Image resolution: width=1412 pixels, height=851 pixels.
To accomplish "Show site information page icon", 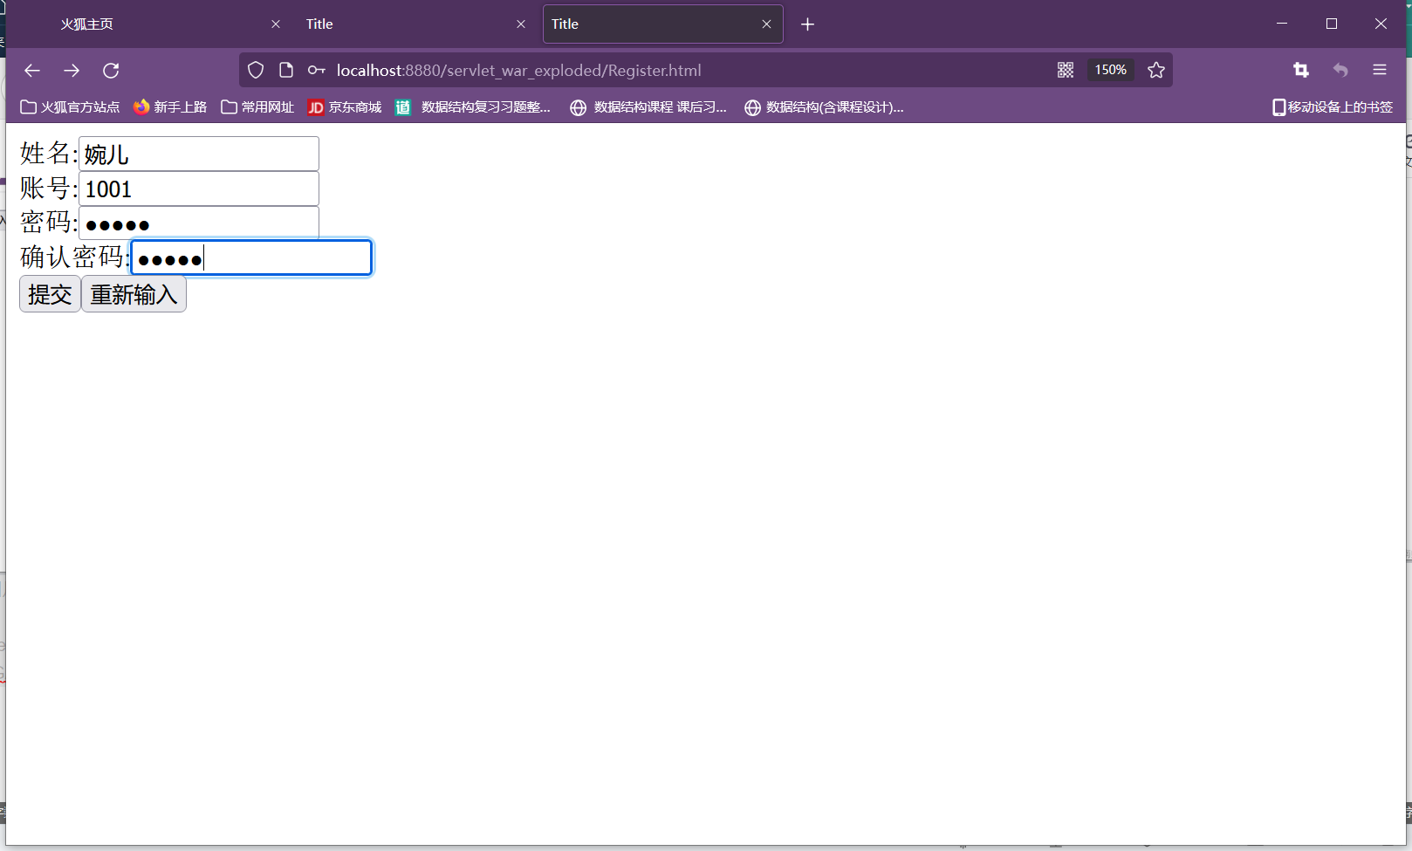I will (286, 71).
